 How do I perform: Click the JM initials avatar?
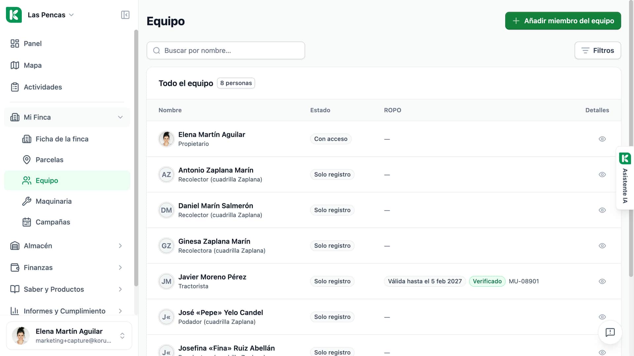tap(166, 281)
